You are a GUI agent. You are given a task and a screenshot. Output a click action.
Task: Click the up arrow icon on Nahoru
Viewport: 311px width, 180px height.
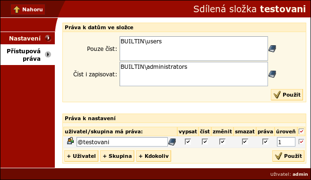[x=17, y=9]
